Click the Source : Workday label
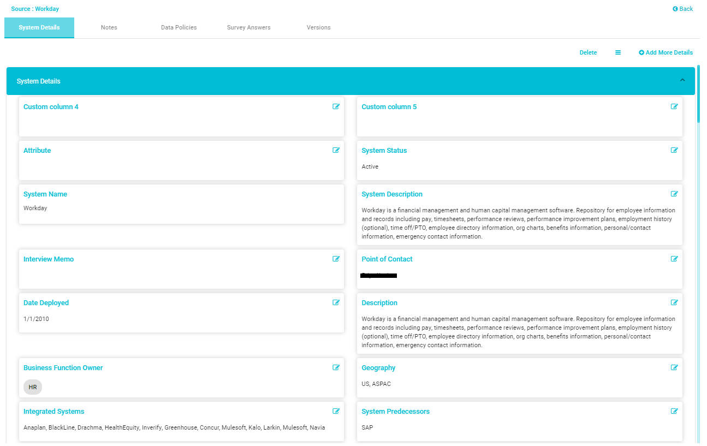This screenshot has height=446, width=707. [35, 9]
